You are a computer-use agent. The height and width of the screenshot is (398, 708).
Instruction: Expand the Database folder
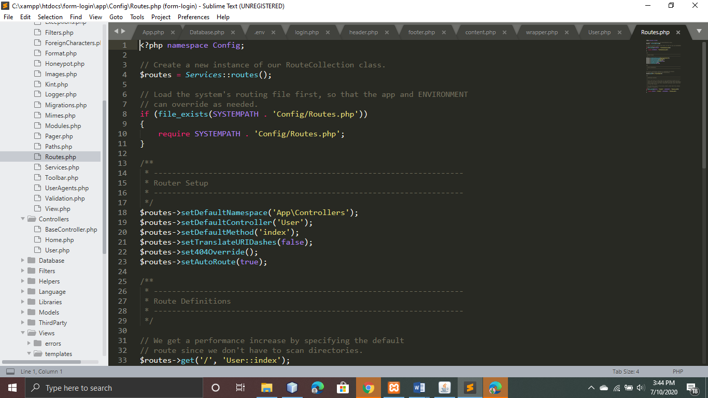(x=23, y=261)
